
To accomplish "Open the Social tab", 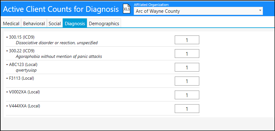I will coord(55,23).
